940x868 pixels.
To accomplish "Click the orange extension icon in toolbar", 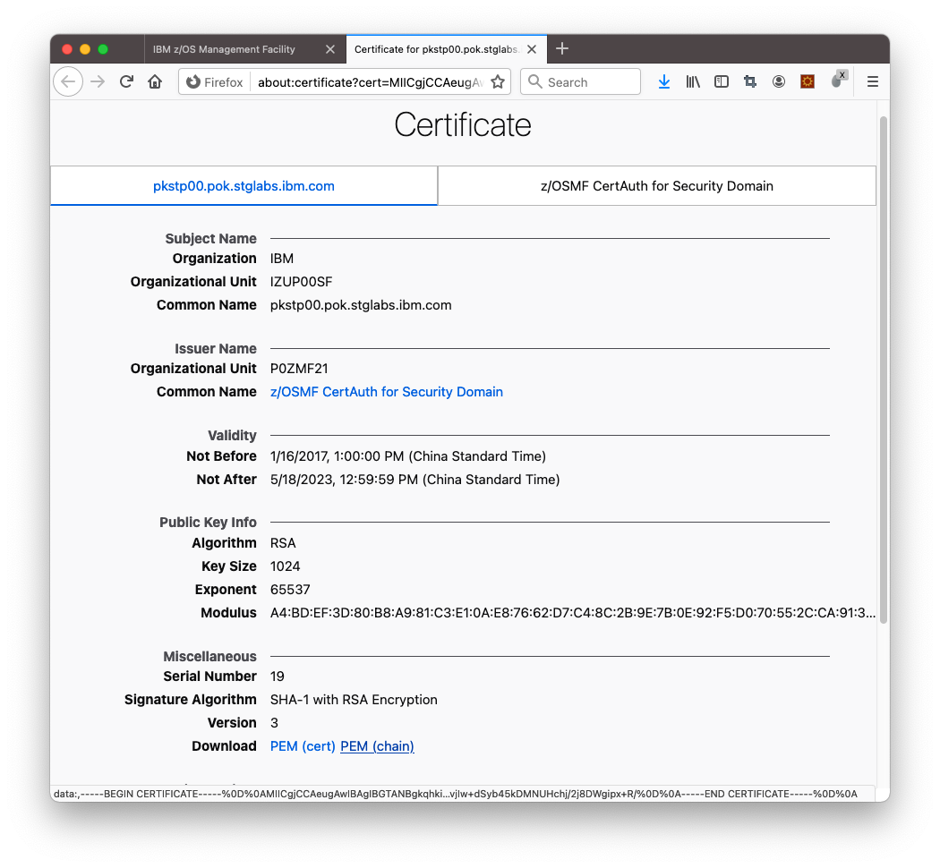I will [x=808, y=81].
